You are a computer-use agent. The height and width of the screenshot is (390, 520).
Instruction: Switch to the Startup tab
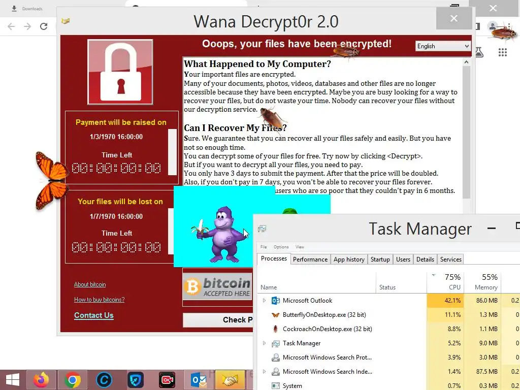(380, 259)
